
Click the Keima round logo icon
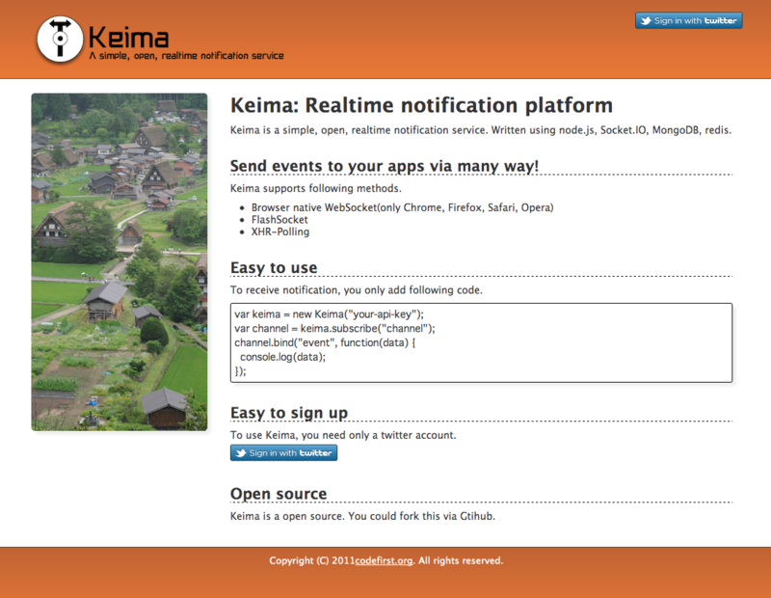click(x=60, y=40)
